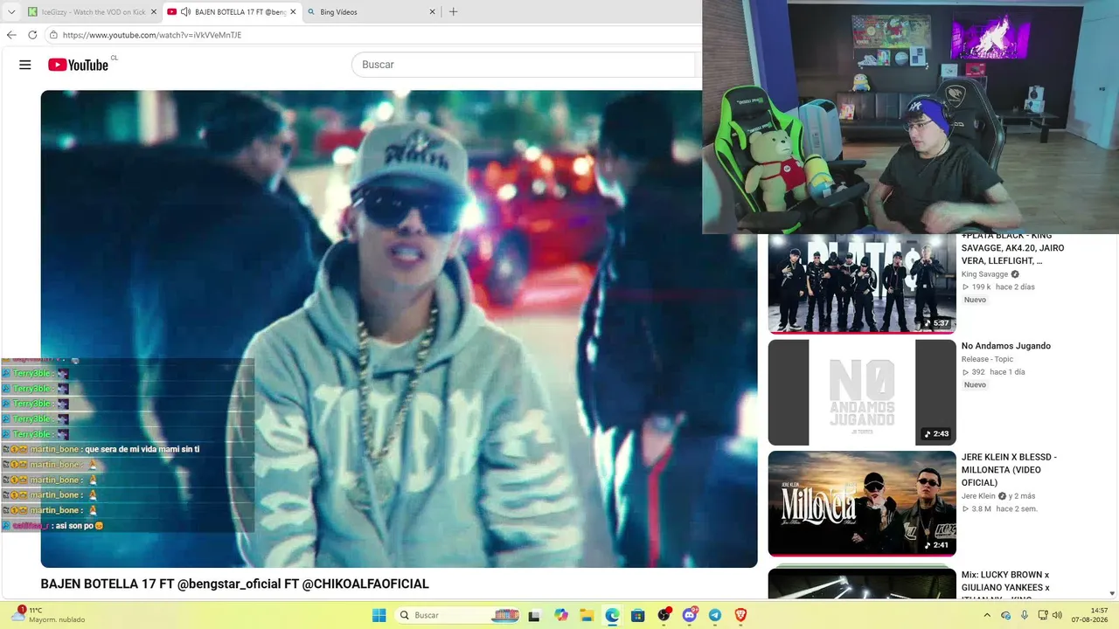Open Discord from the taskbar

[690, 615]
